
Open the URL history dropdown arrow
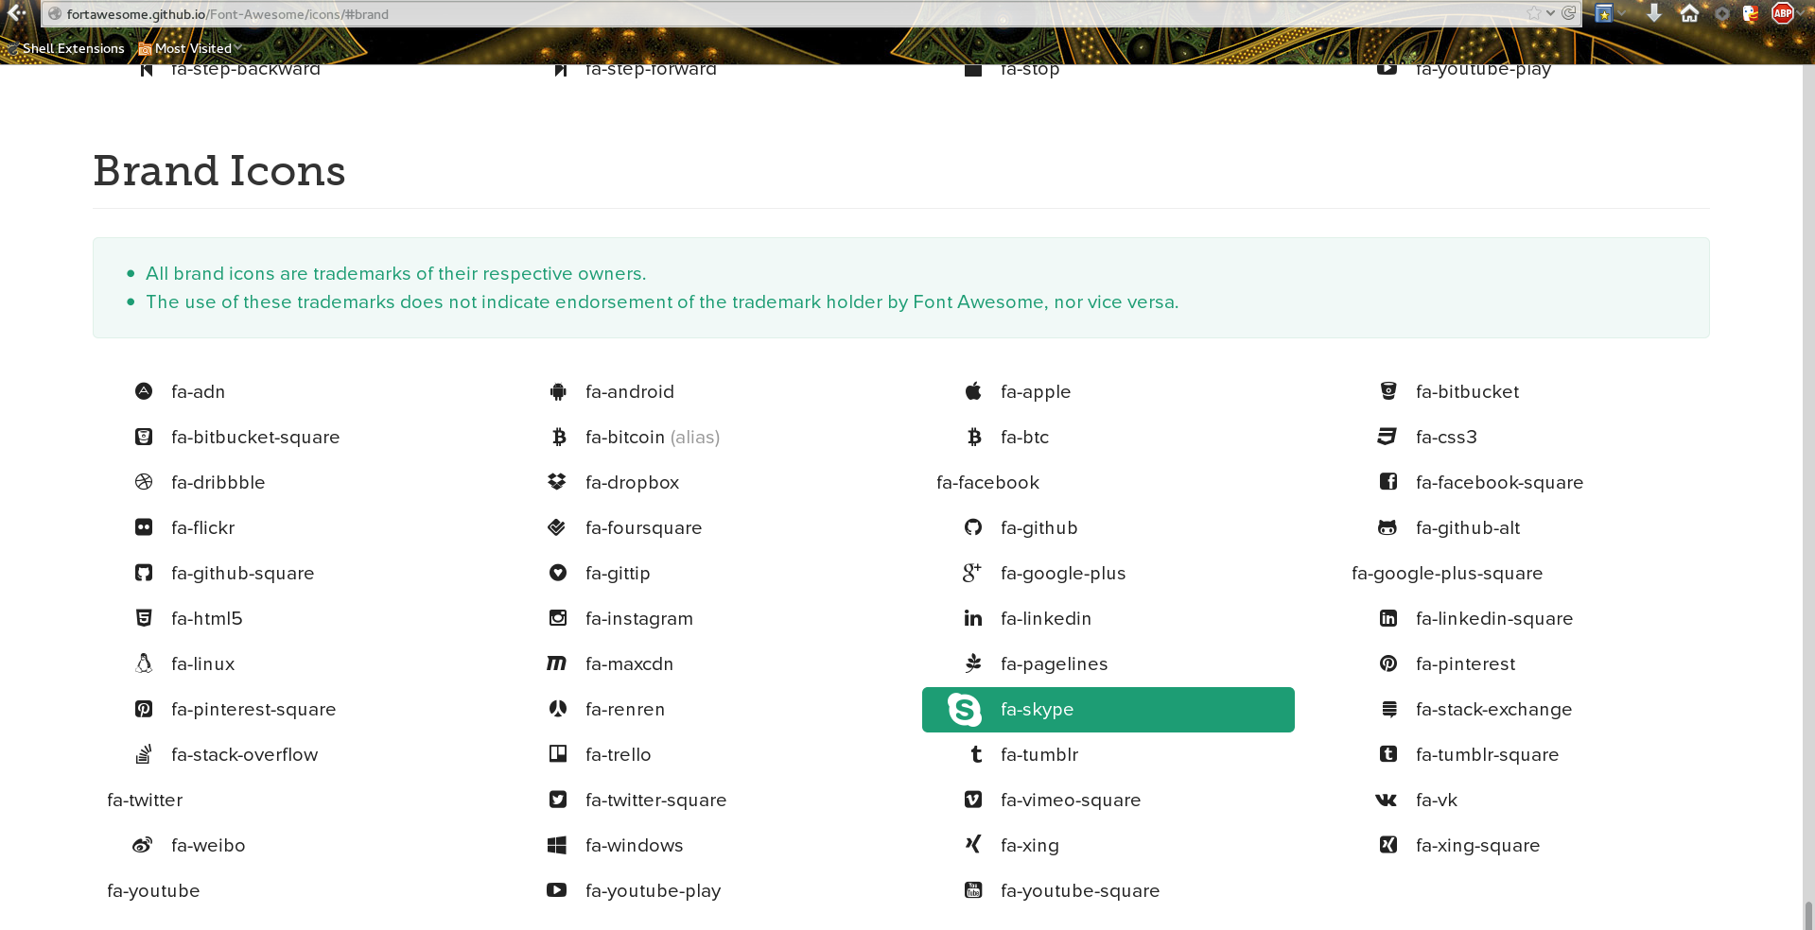click(x=1550, y=13)
